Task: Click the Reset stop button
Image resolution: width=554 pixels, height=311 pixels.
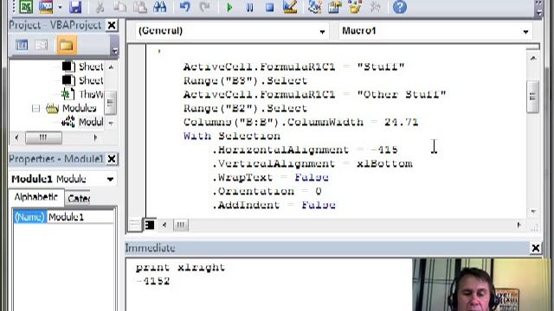Action: point(269,7)
